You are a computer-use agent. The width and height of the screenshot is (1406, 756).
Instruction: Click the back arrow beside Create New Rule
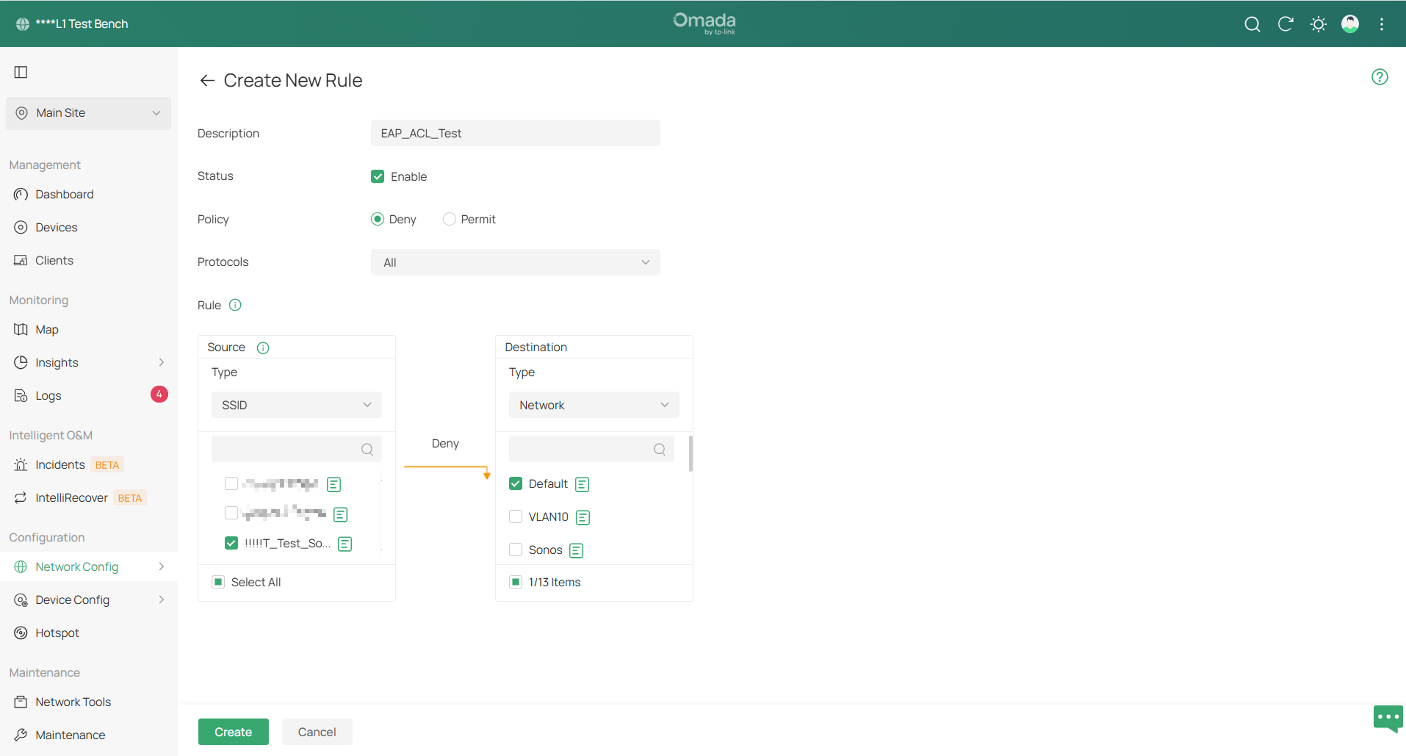207,81
